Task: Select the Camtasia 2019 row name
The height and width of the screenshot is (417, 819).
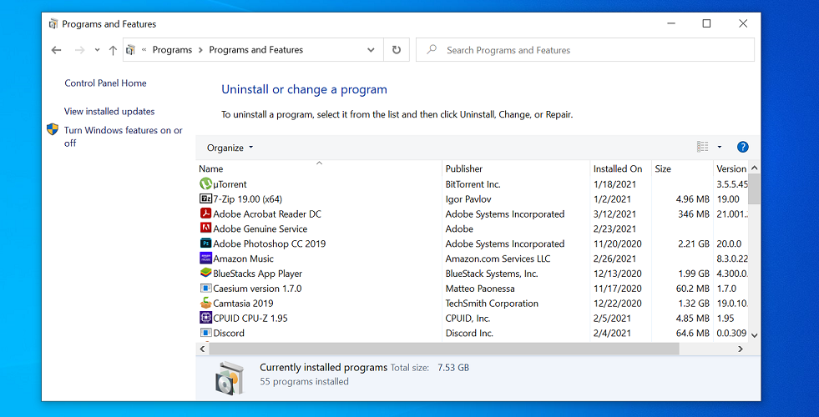Action: 243,304
